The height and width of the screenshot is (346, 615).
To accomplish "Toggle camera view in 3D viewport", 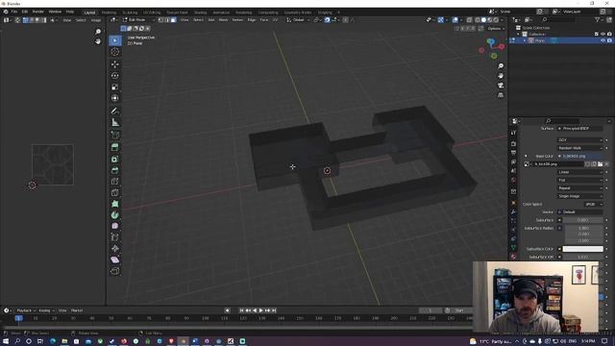I will 501,86.
